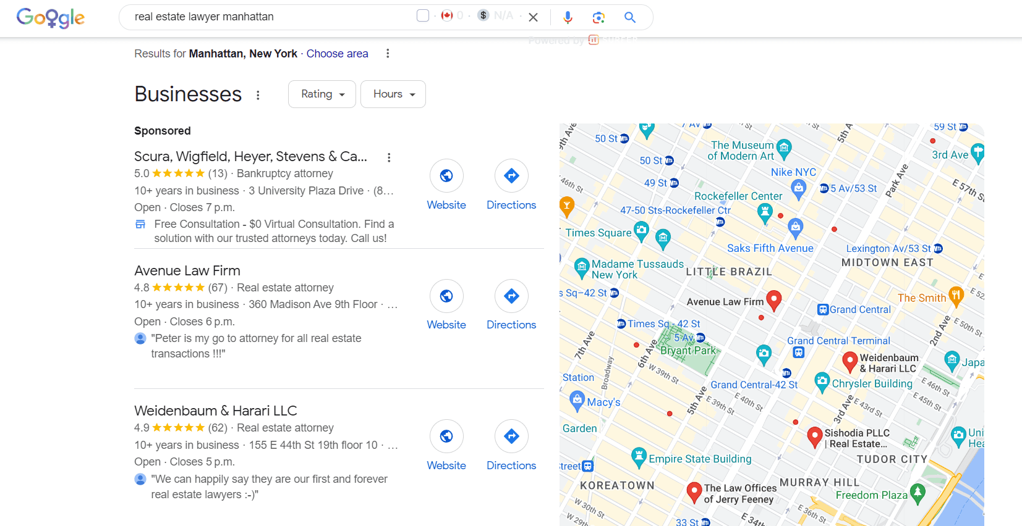Open the menu next to Choose area

pos(388,54)
